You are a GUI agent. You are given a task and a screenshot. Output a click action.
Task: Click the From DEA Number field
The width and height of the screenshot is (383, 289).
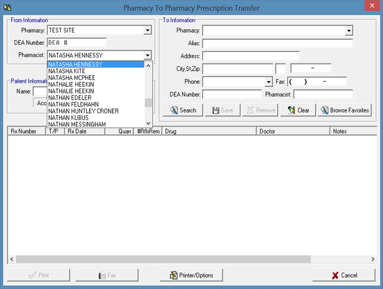[x=77, y=43]
